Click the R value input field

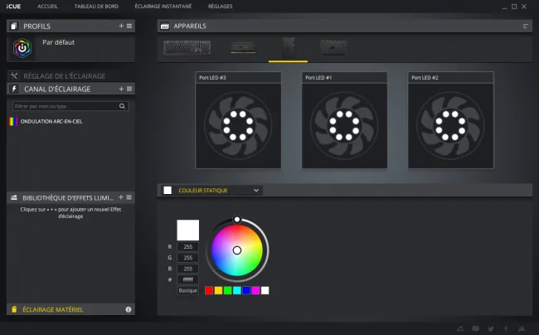point(187,247)
